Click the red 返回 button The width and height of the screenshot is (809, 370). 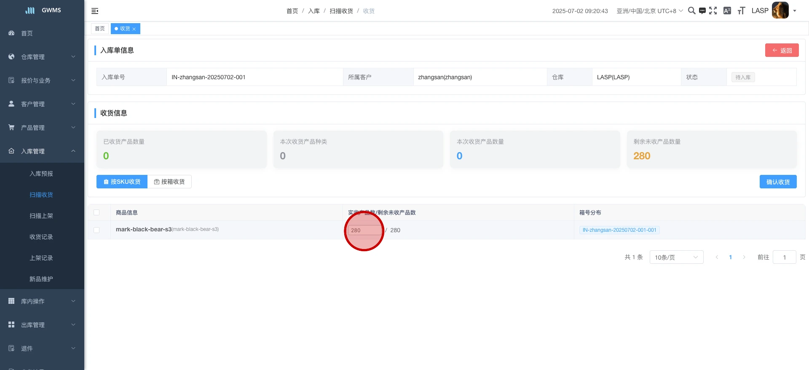[782, 50]
